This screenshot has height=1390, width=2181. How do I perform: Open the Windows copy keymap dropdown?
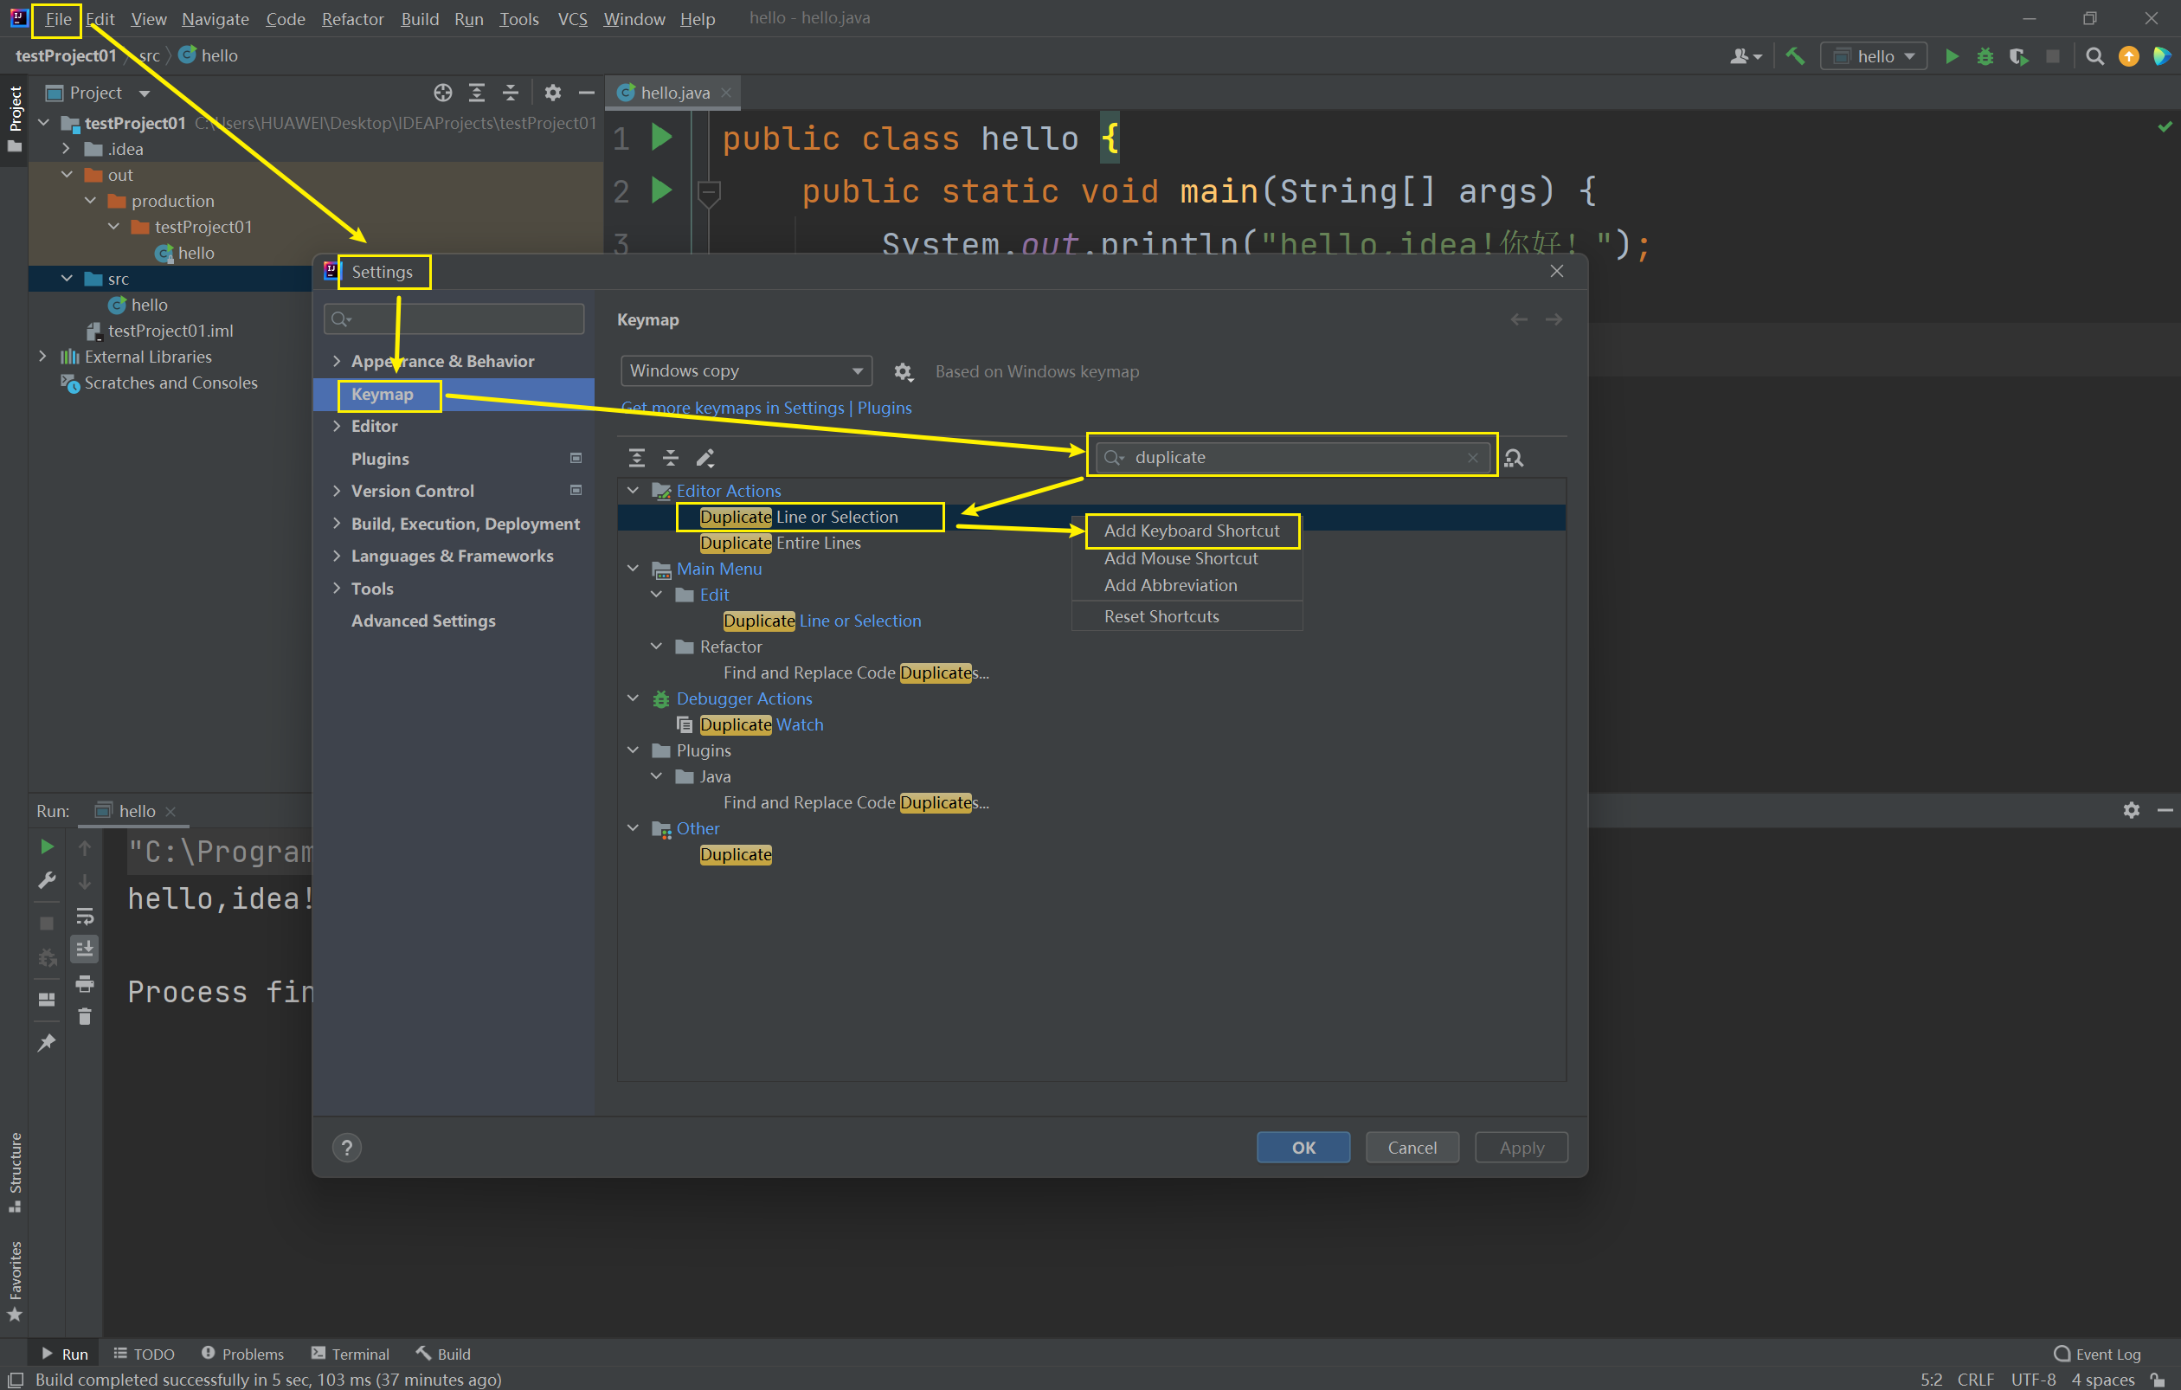pos(746,370)
